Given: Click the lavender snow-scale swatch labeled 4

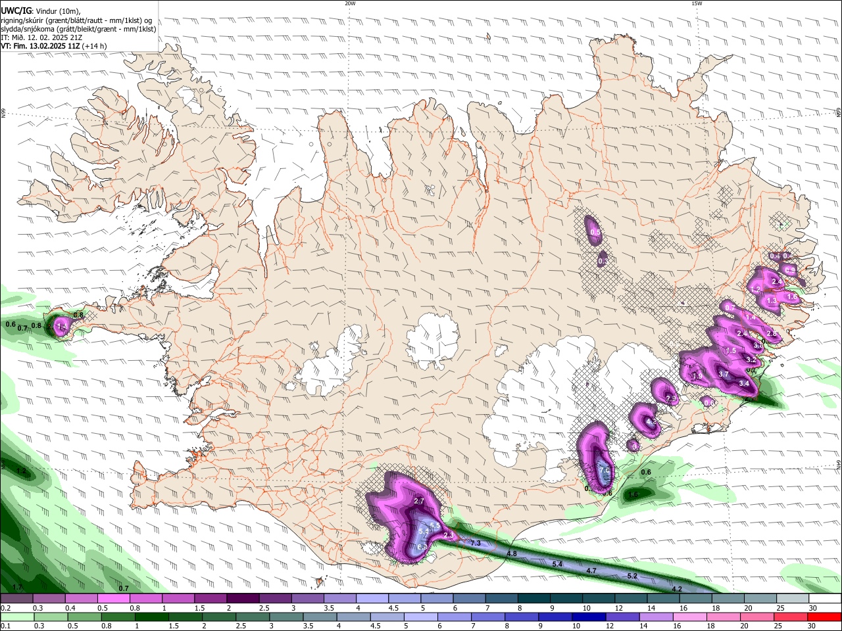Looking at the screenshot, I should (372, 599).
